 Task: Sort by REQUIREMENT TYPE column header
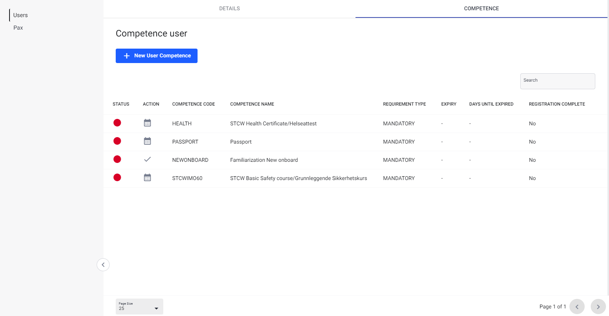pos(405,104)
